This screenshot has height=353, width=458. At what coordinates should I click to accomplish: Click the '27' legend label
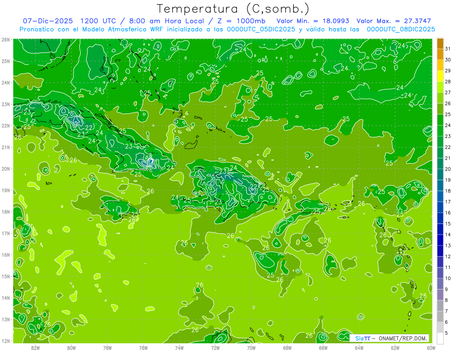pyautogui.click(x=448, y=93)
